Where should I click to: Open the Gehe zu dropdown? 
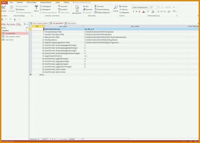coord(124,9)
